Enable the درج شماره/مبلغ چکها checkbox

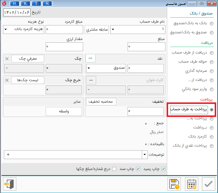[114, 169]
